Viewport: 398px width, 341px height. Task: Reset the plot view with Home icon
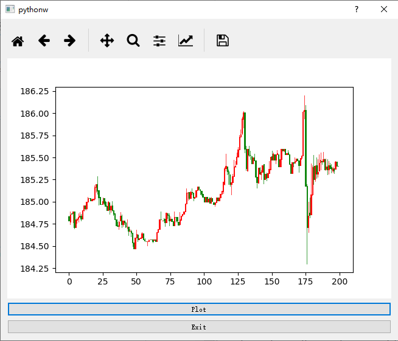coord(18,41)
